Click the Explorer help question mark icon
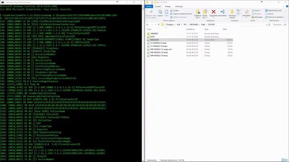This screenshot has height=162, width=289. [x=287, y=6]
